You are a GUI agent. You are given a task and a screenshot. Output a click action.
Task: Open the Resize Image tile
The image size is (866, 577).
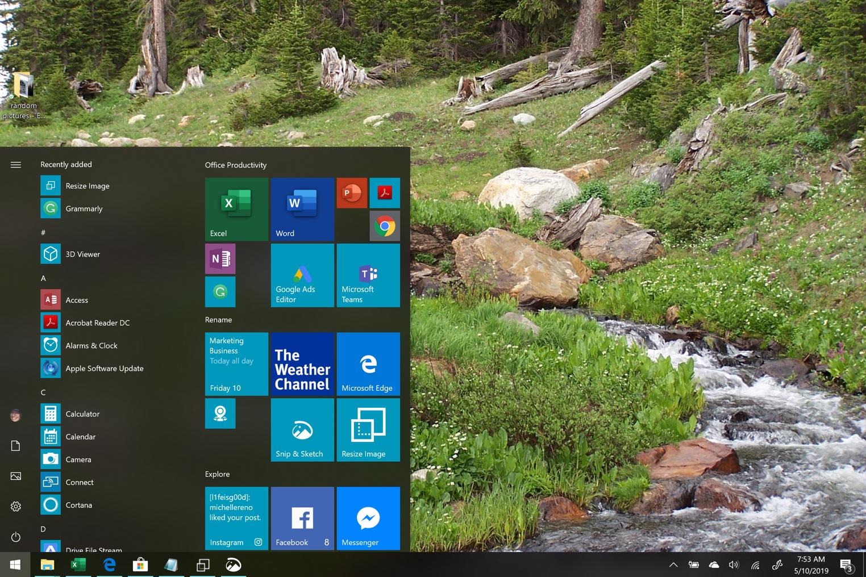coord(368,430)
